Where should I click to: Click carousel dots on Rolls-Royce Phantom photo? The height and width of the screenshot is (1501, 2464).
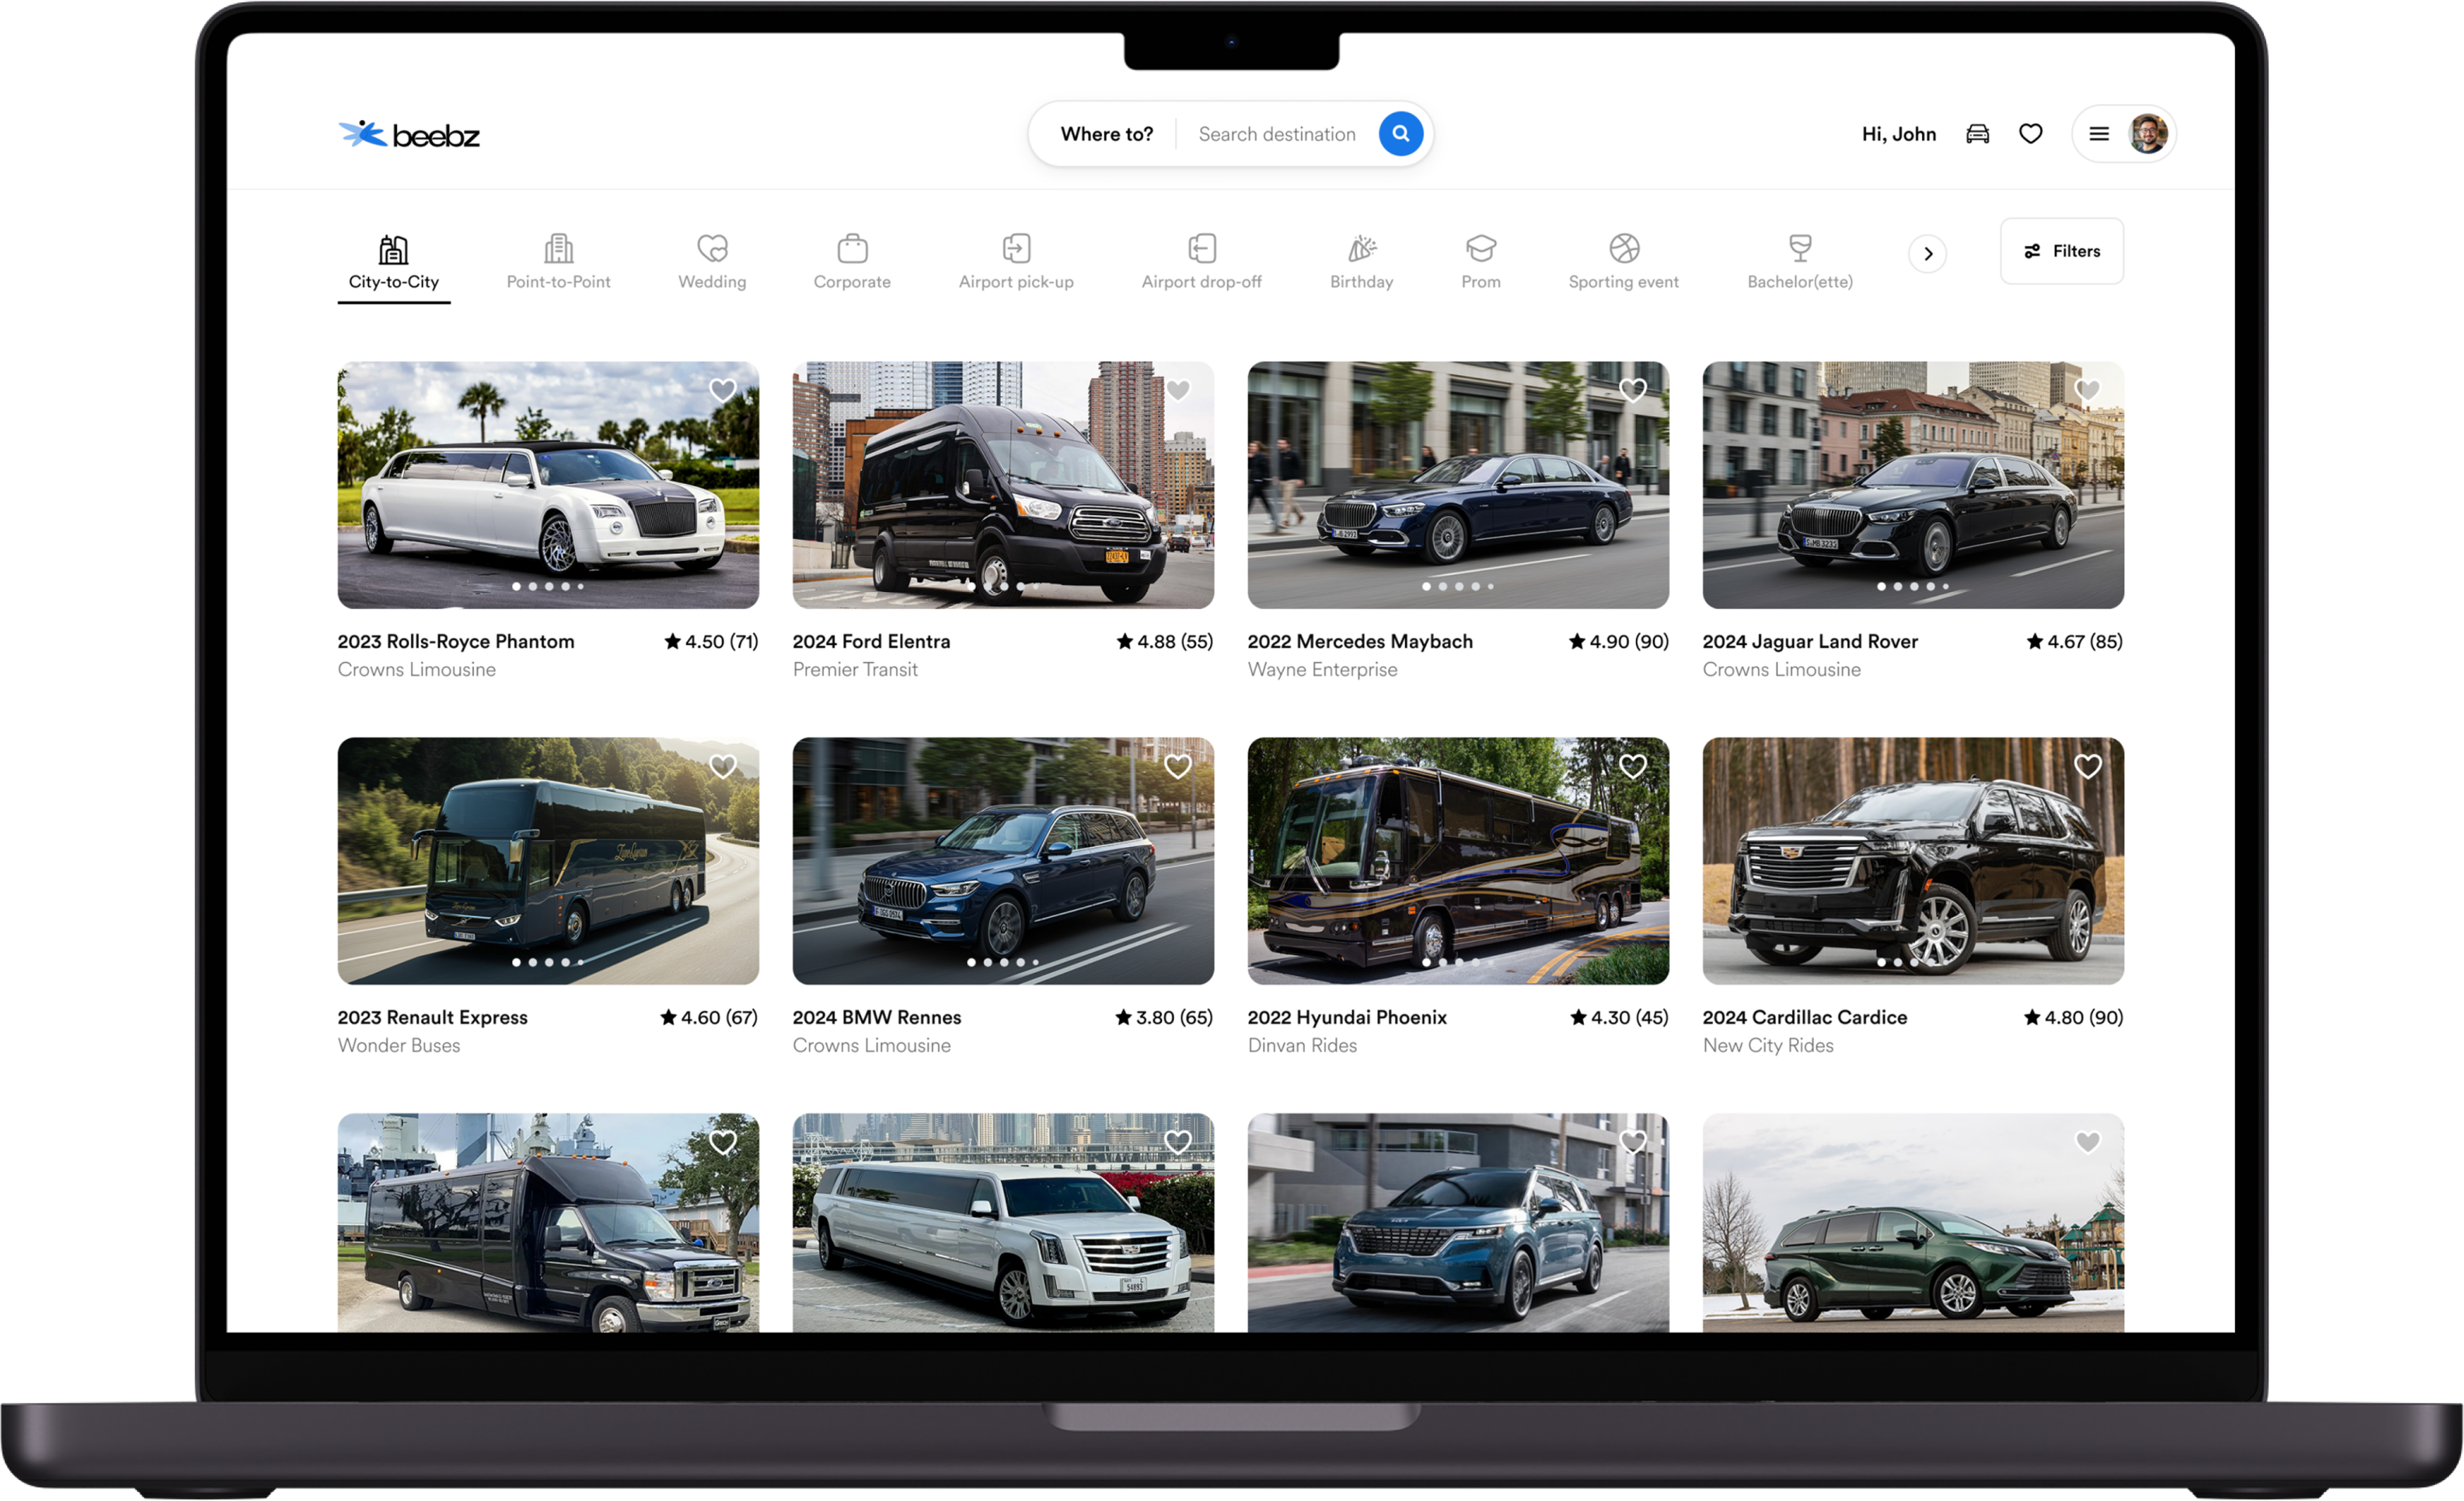(548, 586)
